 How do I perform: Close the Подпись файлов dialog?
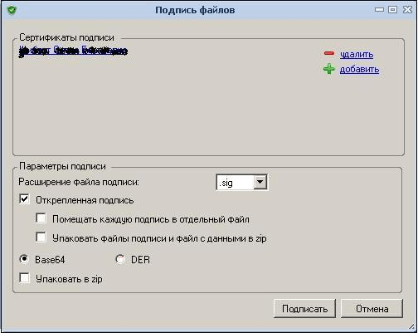point(407,10)
